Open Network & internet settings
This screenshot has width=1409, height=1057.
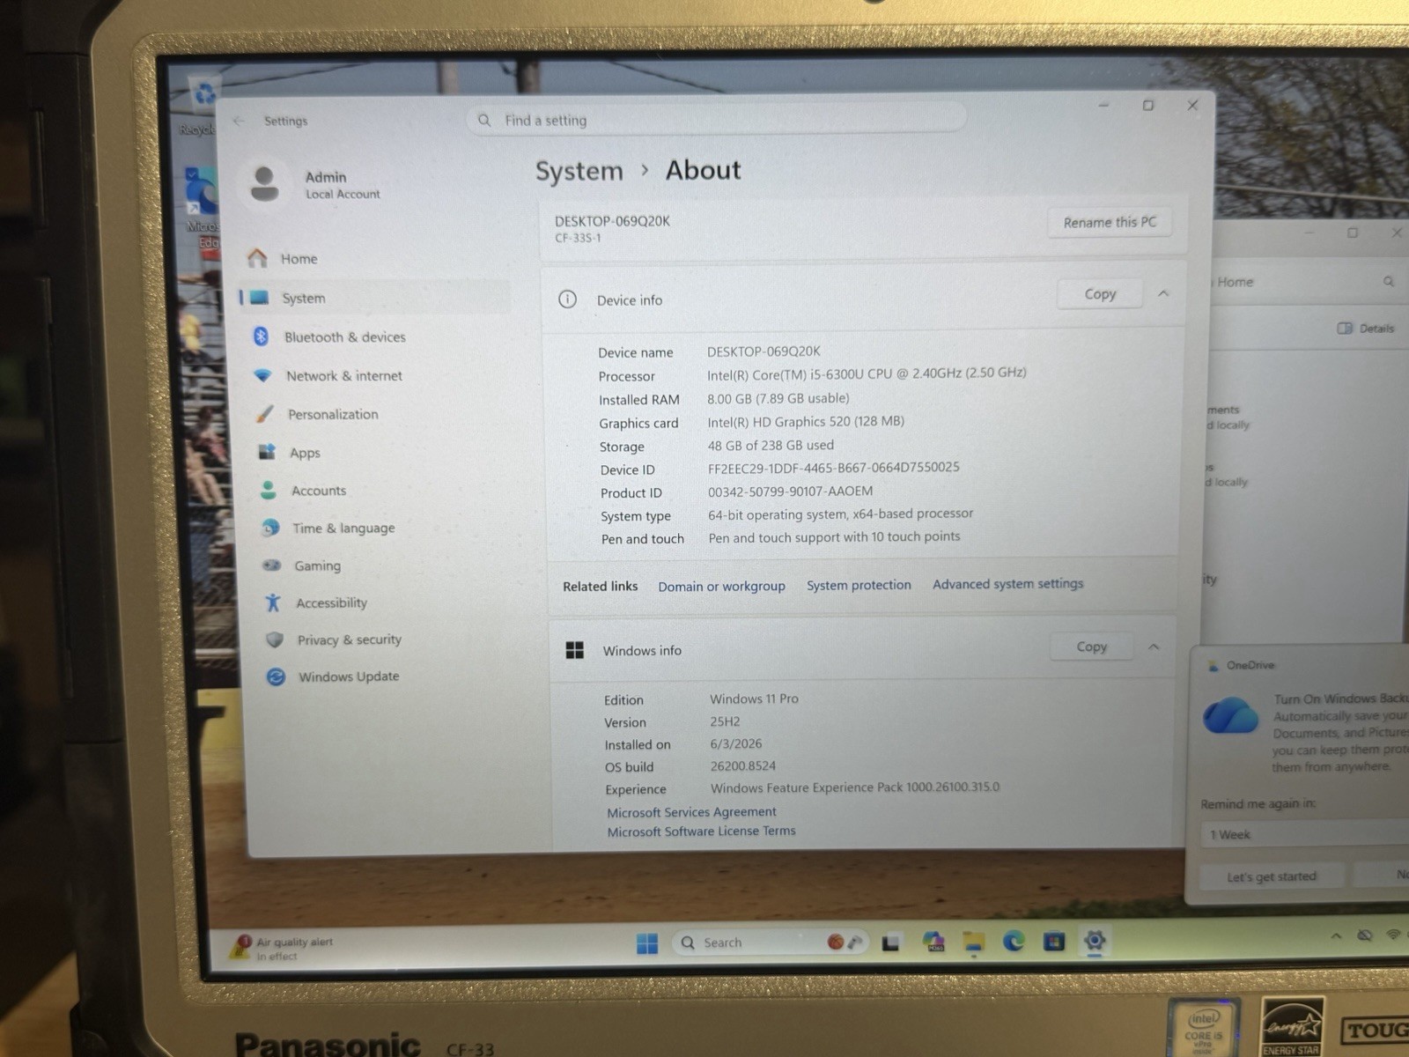[x=343, y=375]
